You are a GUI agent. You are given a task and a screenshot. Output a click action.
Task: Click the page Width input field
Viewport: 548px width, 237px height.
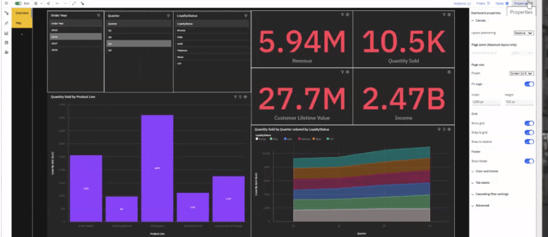coord(485,102)
